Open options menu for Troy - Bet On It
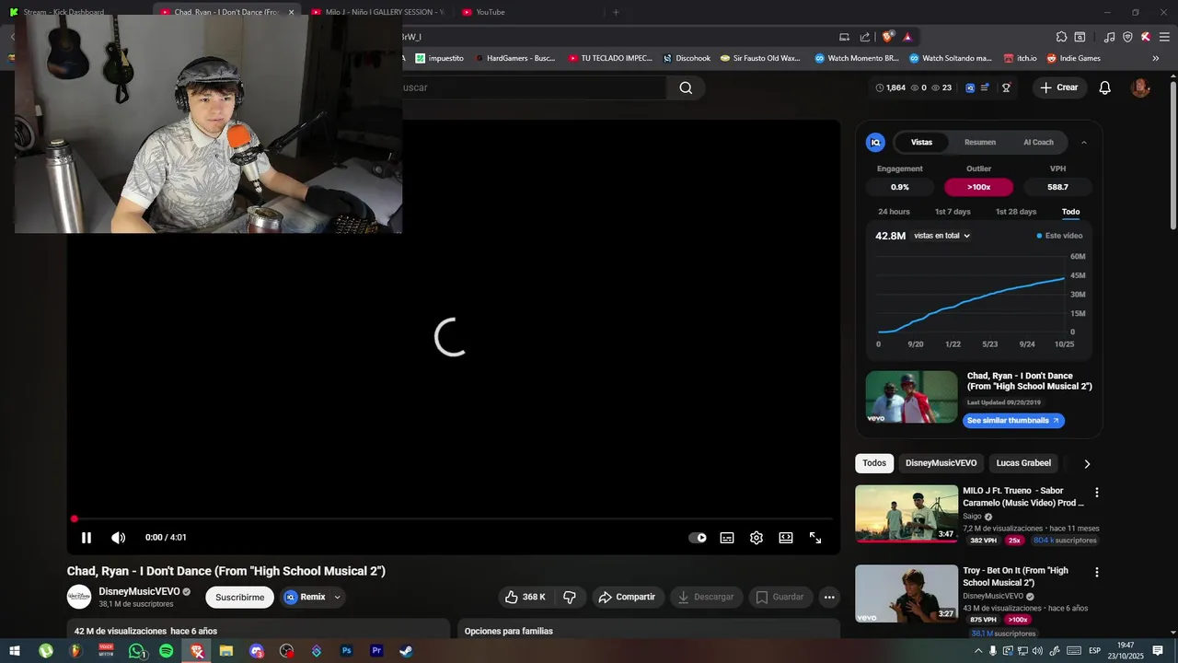 tap(1096, 572)
